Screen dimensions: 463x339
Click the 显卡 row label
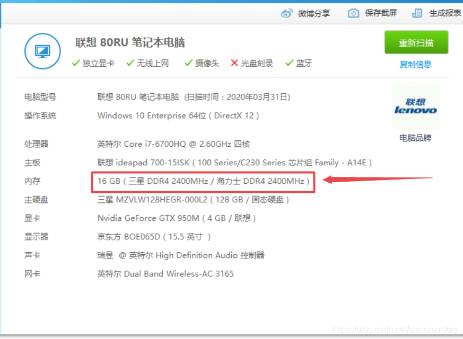[32, 218]
